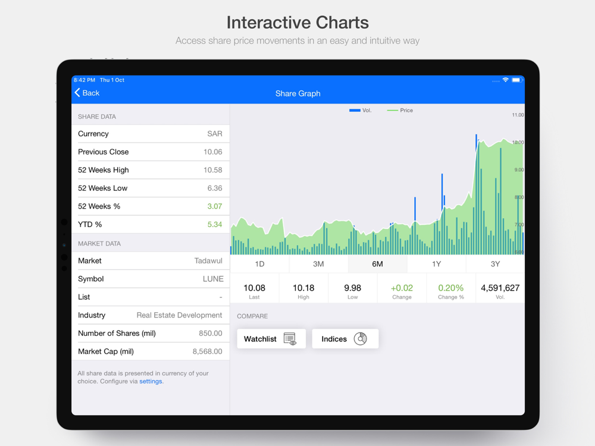
Task: Click the SHARE DATA section header
Action: click(x=97, y=117)
